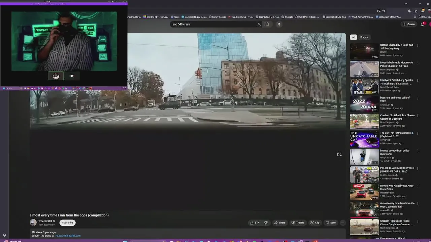Viewport: 431px width, 242px height.
Task: Open 'Craziest High-Speed Police Chases' thumbnail
Action: tap(364, 227)
